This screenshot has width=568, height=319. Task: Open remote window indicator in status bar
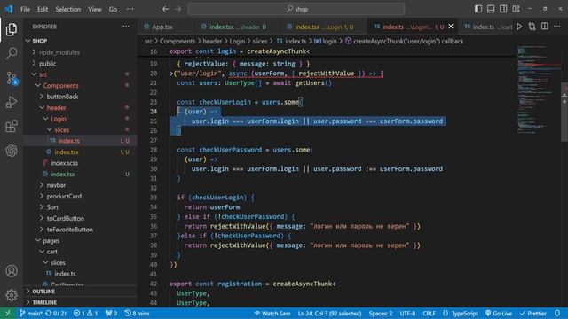[8, 313]
